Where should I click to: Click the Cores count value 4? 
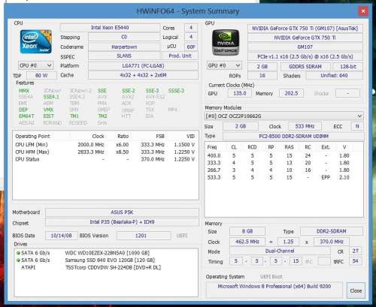tap(191, 28)
